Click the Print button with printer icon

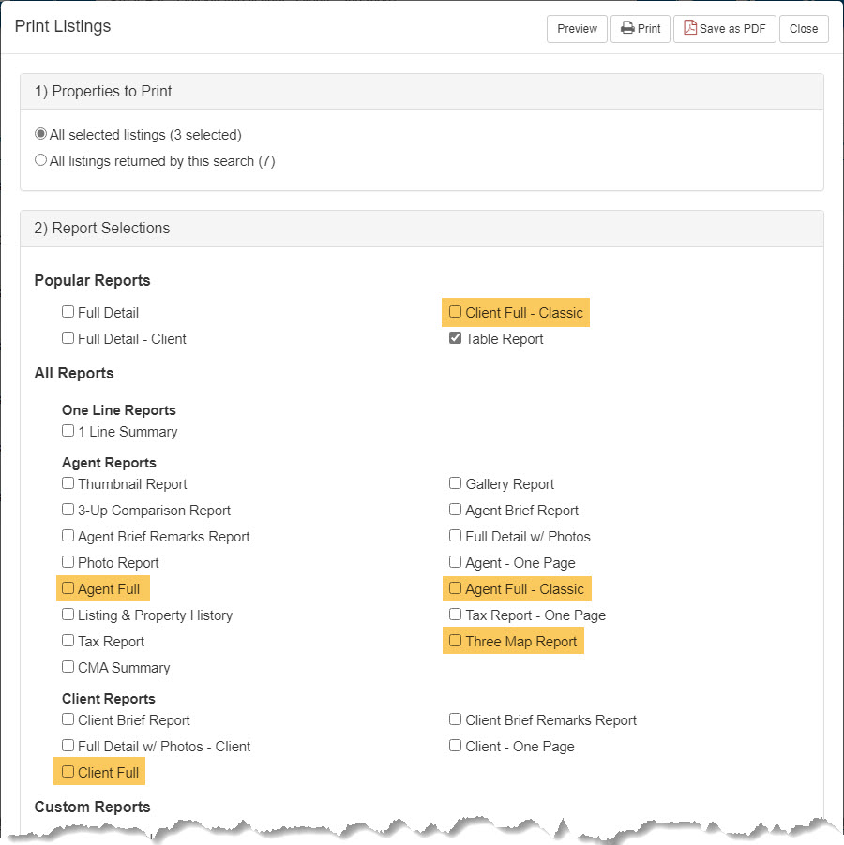coord(641,28)
